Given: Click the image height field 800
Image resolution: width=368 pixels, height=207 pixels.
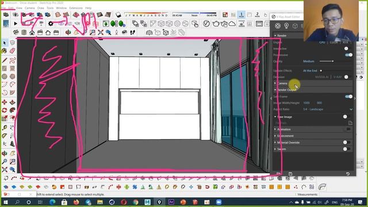Looking at the screenshot, I should pos(319,103).
